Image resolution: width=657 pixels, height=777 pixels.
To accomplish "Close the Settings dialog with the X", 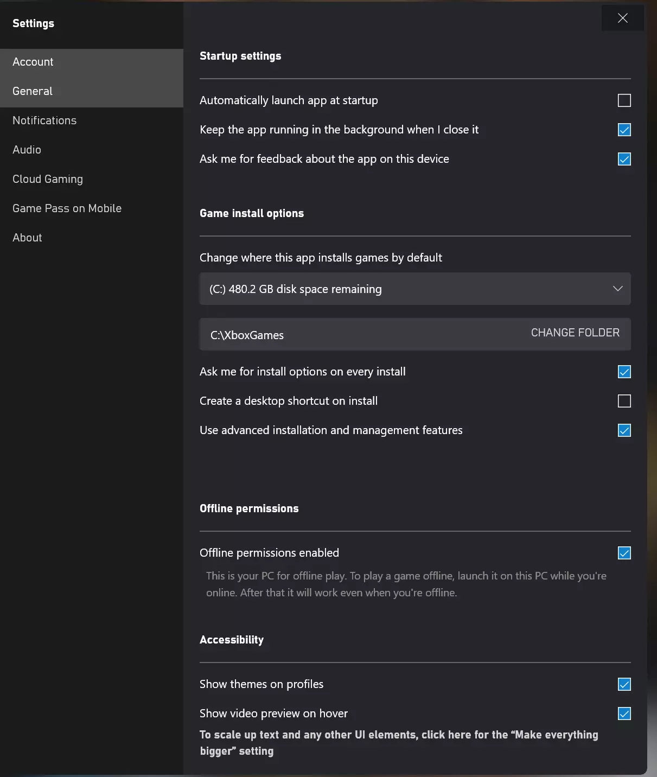I will pyautogui.click(x=622, y=18).
